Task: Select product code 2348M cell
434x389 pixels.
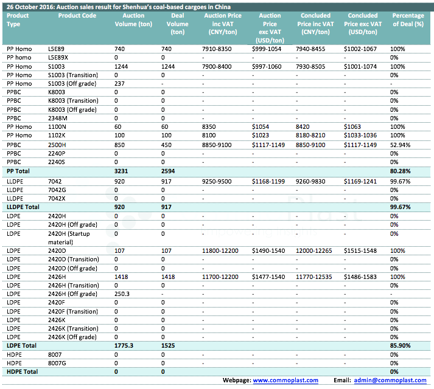Action: point(58,118)
